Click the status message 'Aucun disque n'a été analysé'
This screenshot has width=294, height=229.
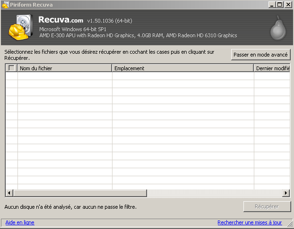pyautogui.click(x=70, y=207)
